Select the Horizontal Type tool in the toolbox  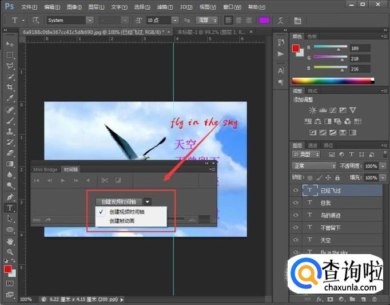point(10,208)
